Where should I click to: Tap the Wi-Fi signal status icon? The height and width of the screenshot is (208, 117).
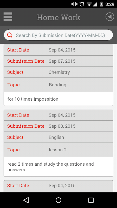pos(89,4)
